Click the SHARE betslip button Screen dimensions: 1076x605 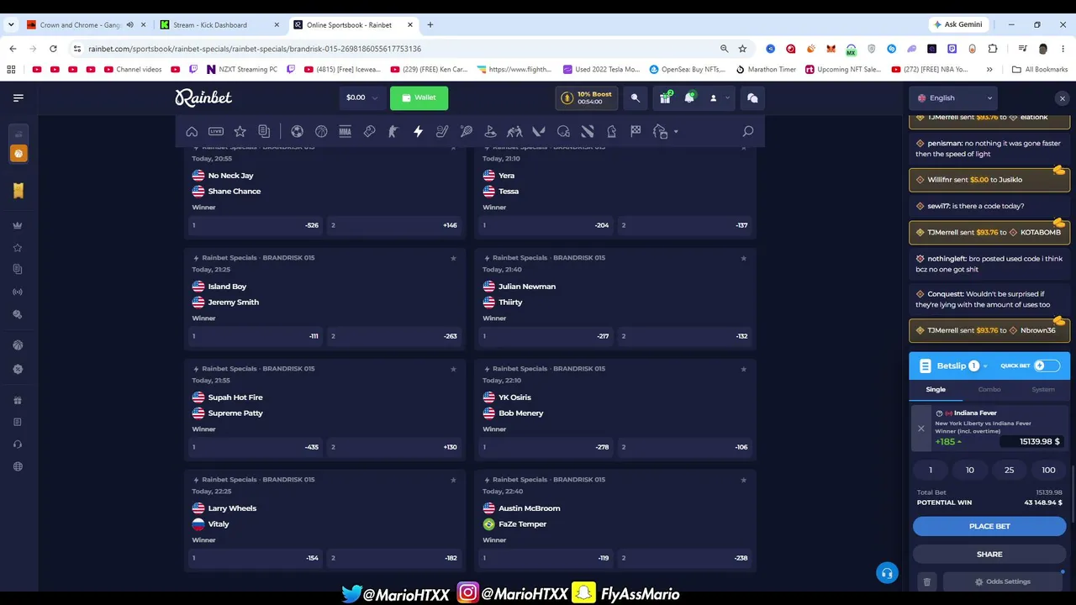[x=989, y=554]
